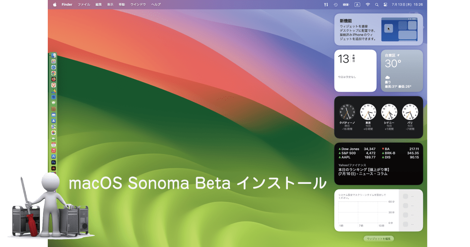470x247 pixels.
Task: Open the Finder menu
Action: (x=67, y=5)
